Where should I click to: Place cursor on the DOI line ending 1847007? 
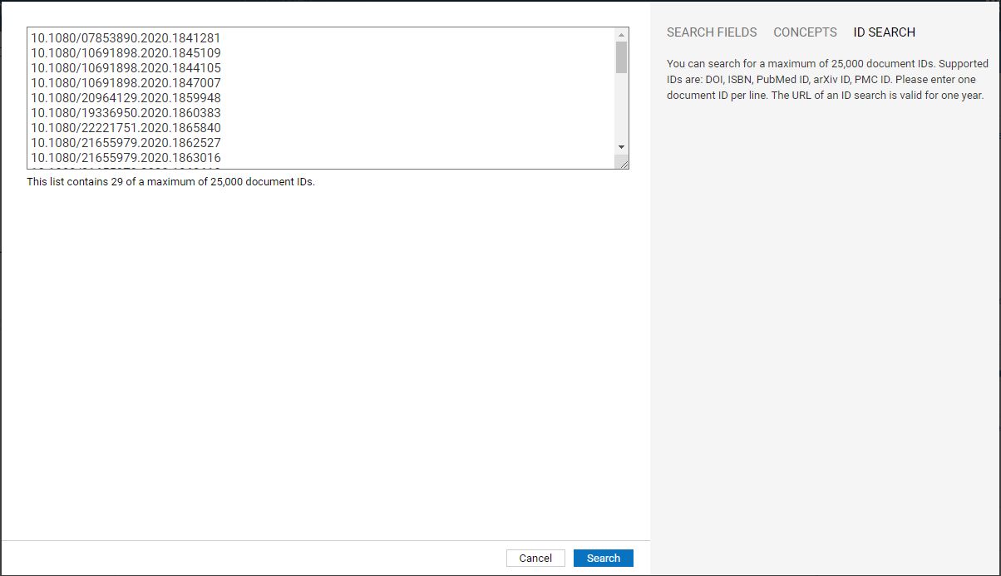126,82
